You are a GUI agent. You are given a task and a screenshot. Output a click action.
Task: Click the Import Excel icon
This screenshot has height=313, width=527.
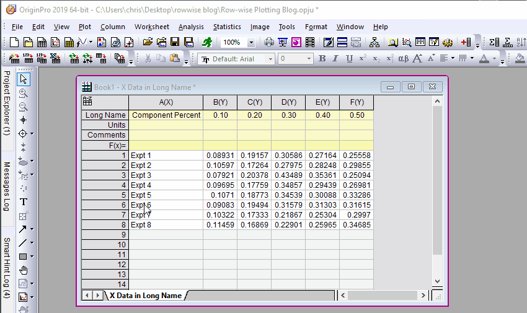(55, 58)
